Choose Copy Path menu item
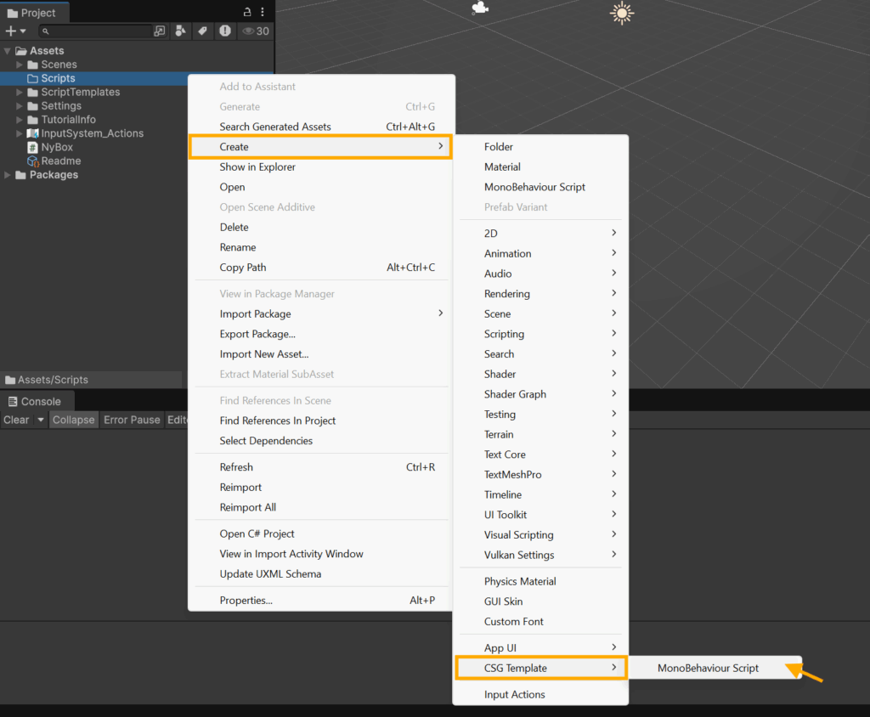This screenshot has height=717, width=870. [321, 268]
